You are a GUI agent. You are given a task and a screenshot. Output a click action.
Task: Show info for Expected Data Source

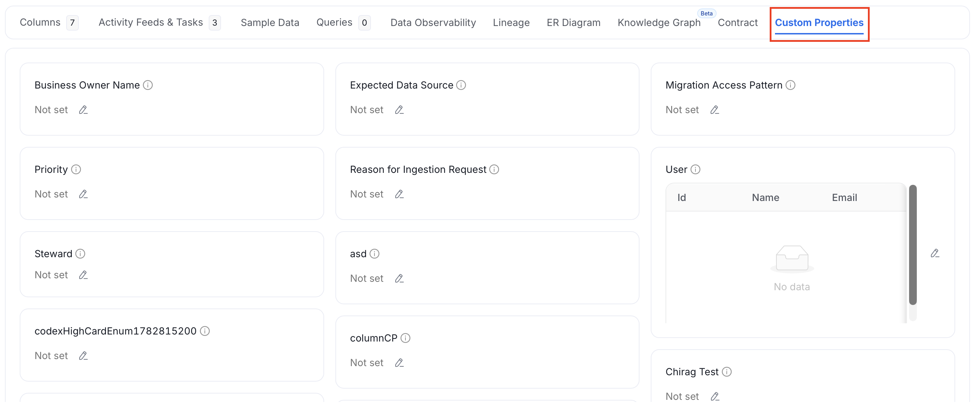coord(461,85)
